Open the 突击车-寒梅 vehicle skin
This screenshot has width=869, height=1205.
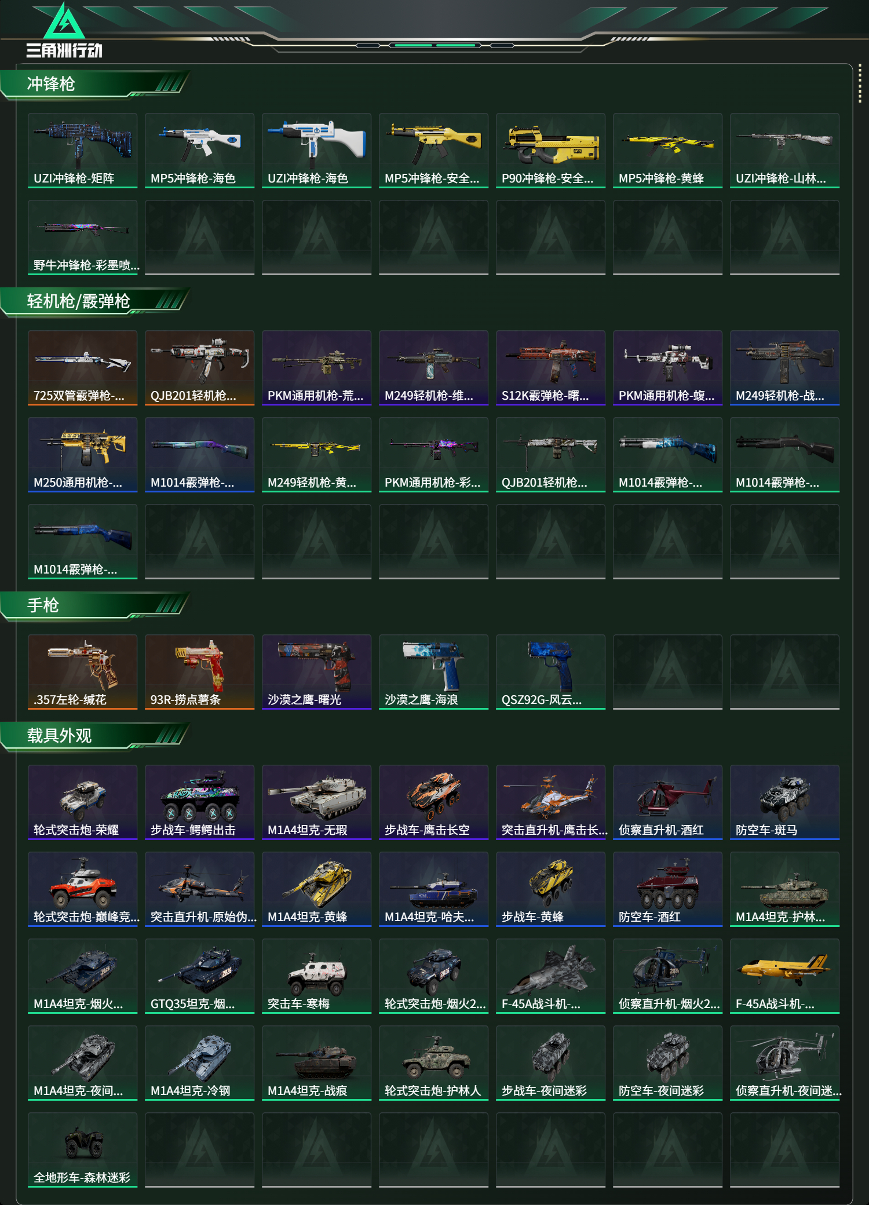pos(317,976)
